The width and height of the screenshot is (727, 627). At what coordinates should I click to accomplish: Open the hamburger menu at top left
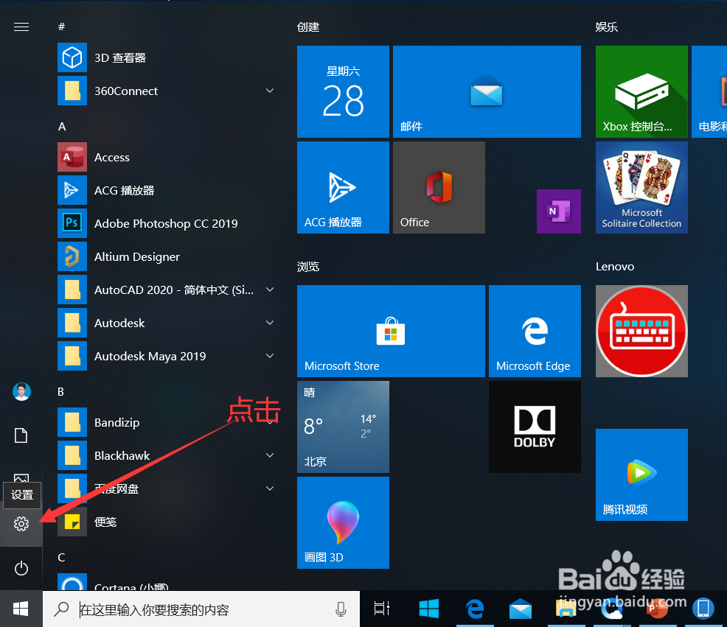tap(21, 27)
